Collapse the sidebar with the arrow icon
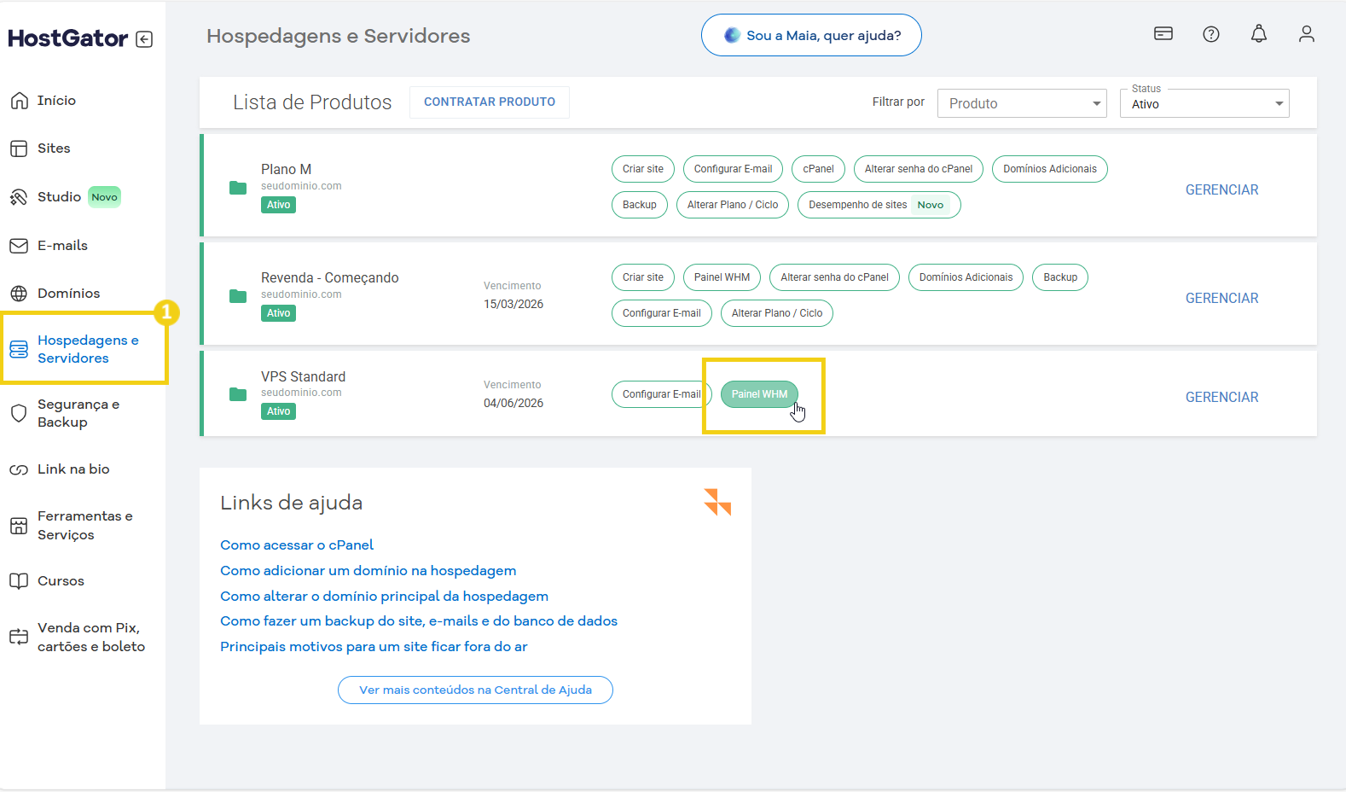 (x=145, y=39)
